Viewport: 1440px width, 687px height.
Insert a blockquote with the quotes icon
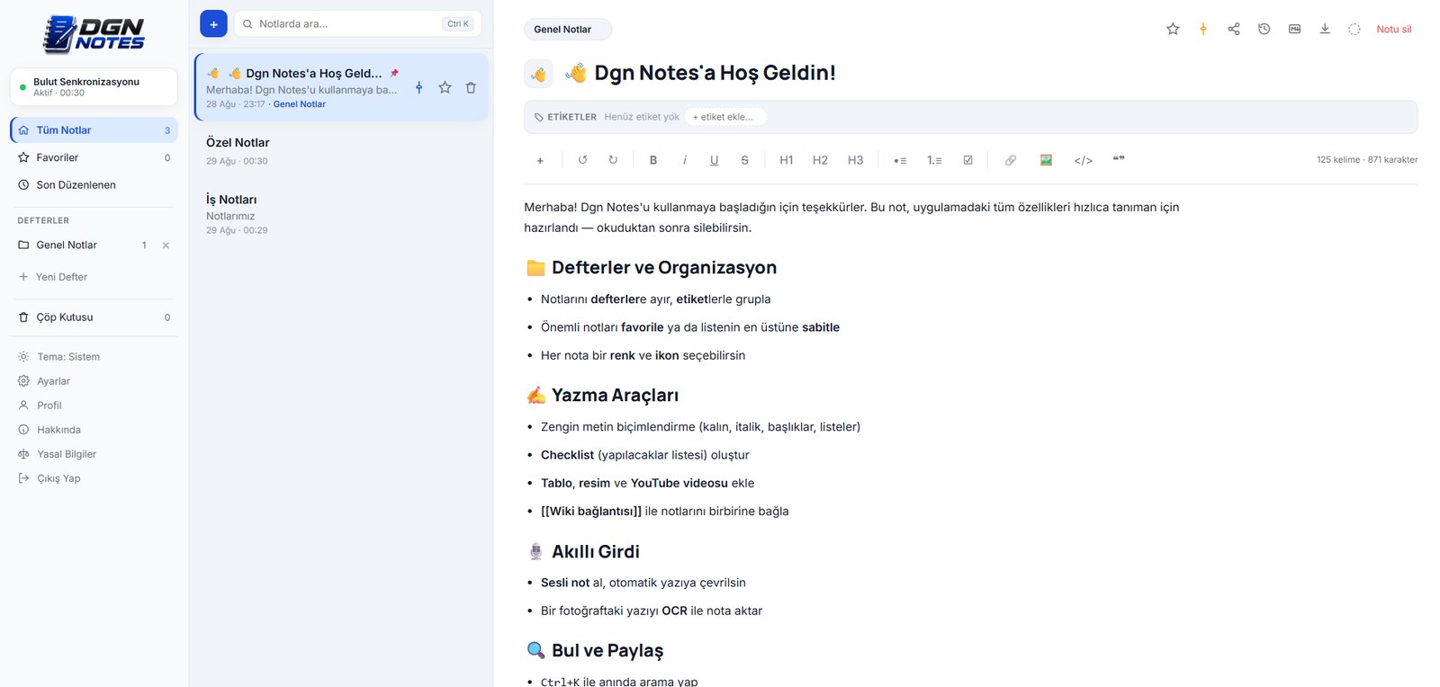[1119, 160]
